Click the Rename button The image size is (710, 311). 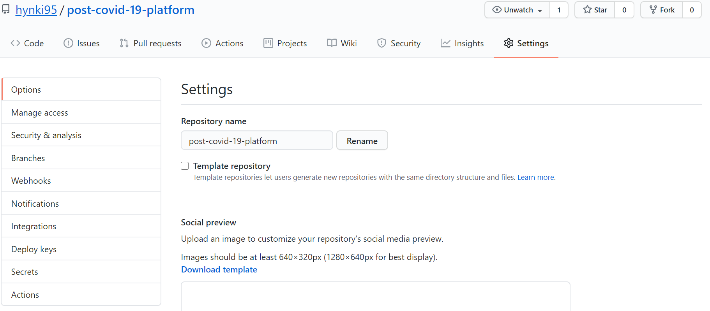[x=362, y=141]
